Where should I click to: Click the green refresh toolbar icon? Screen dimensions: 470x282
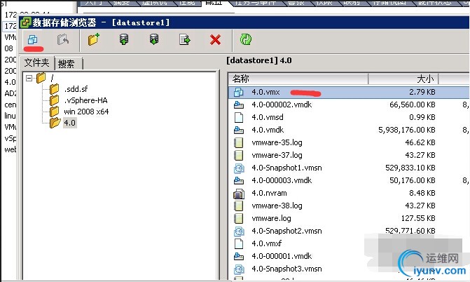[x=246, y=39]
